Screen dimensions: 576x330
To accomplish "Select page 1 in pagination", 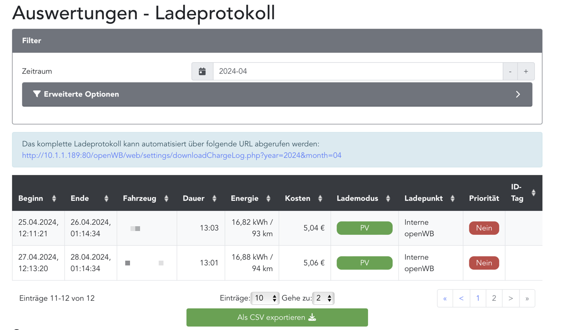I will coord(478,298).
